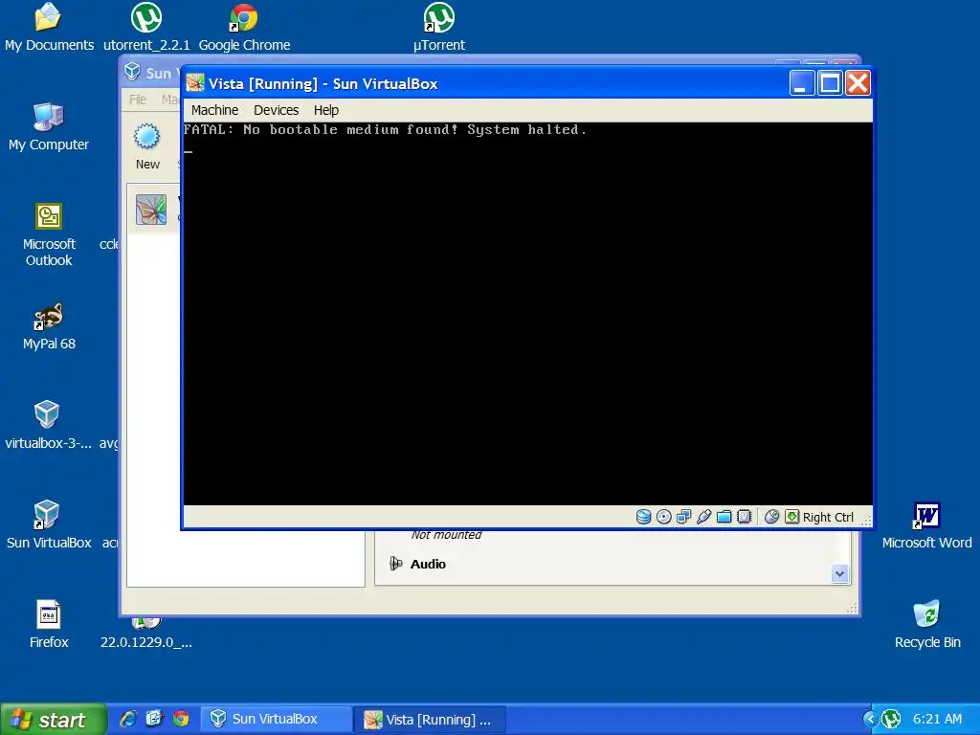Click the network adapters icon in the VM status bar
Screen dimensions: 980x735
coord(683,517)
